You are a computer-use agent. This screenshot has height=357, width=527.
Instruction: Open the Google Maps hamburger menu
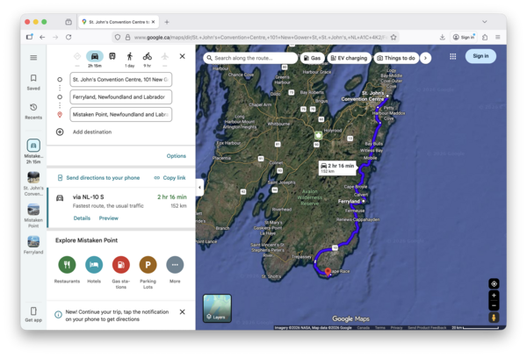point(33,58)
